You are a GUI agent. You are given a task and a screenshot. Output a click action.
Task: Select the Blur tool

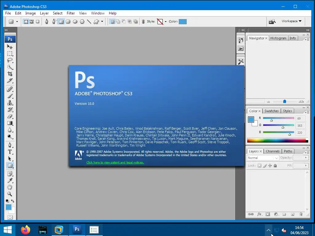(10, 130)
